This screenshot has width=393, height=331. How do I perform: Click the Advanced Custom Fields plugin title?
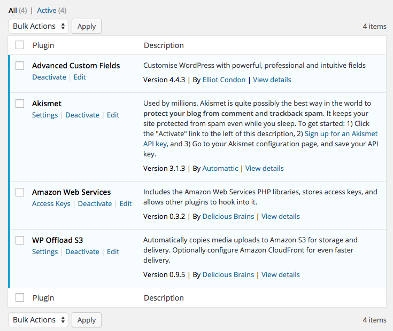[x=76, y=66]
